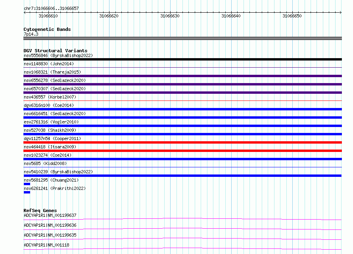Click the magenta line of NM_001199637
353x254 pixels.
tap(182, 219)
